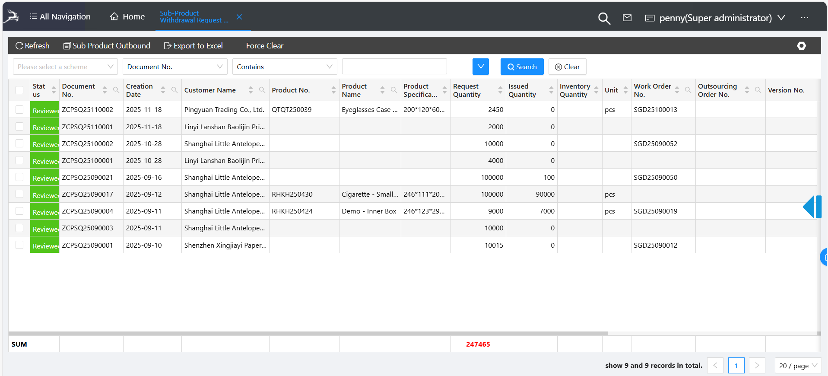Open the 'Please select a scheme' dropdown
The height and width of the screenshot is (376, 828).
[x=65, y=67]
